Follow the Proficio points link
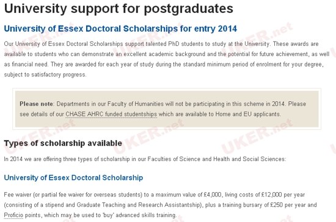 point(13,215)
